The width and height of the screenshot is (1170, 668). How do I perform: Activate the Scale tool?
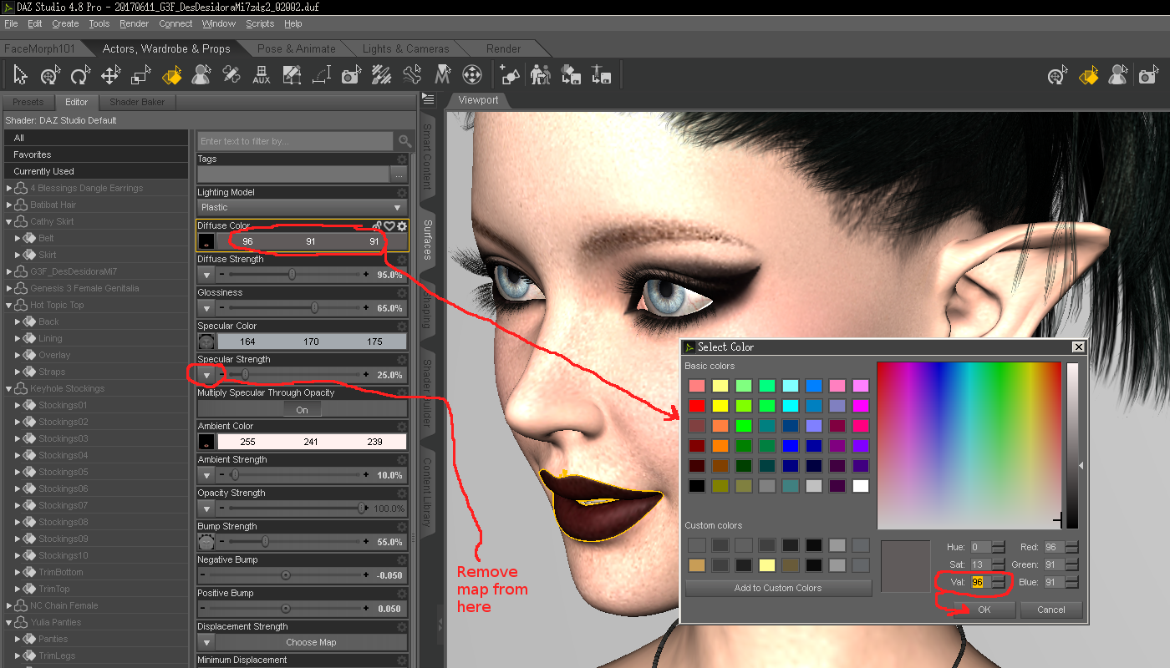pos(140,75)
